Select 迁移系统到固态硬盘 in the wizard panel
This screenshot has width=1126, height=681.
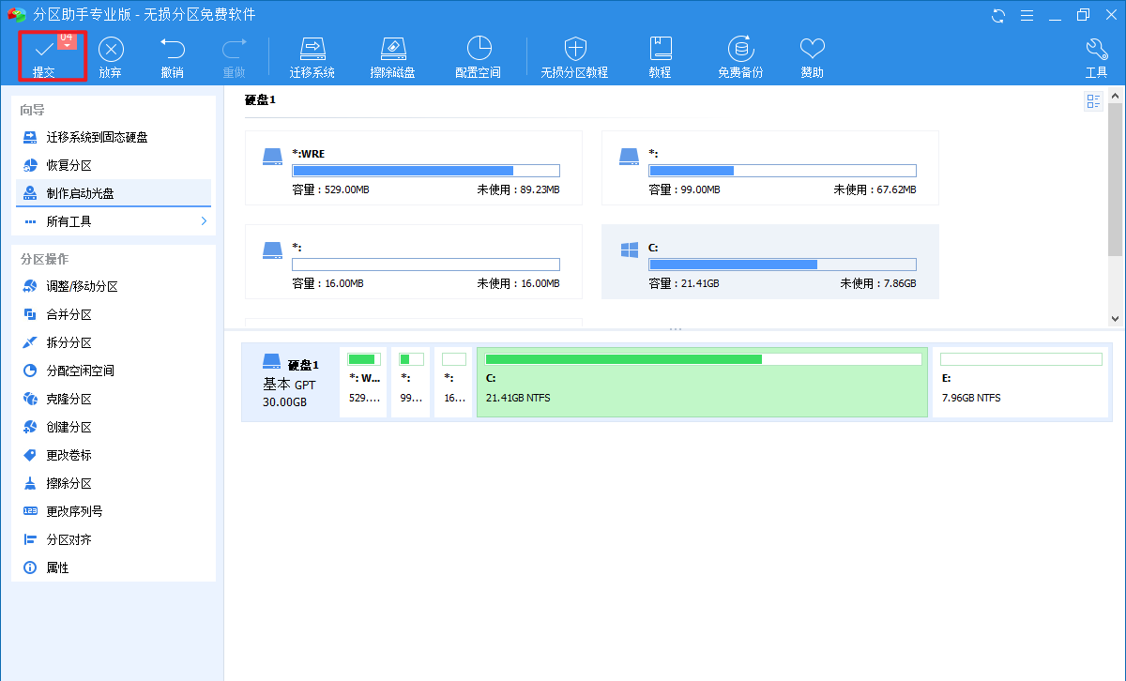pyautogui.click(x=97, y=137)
